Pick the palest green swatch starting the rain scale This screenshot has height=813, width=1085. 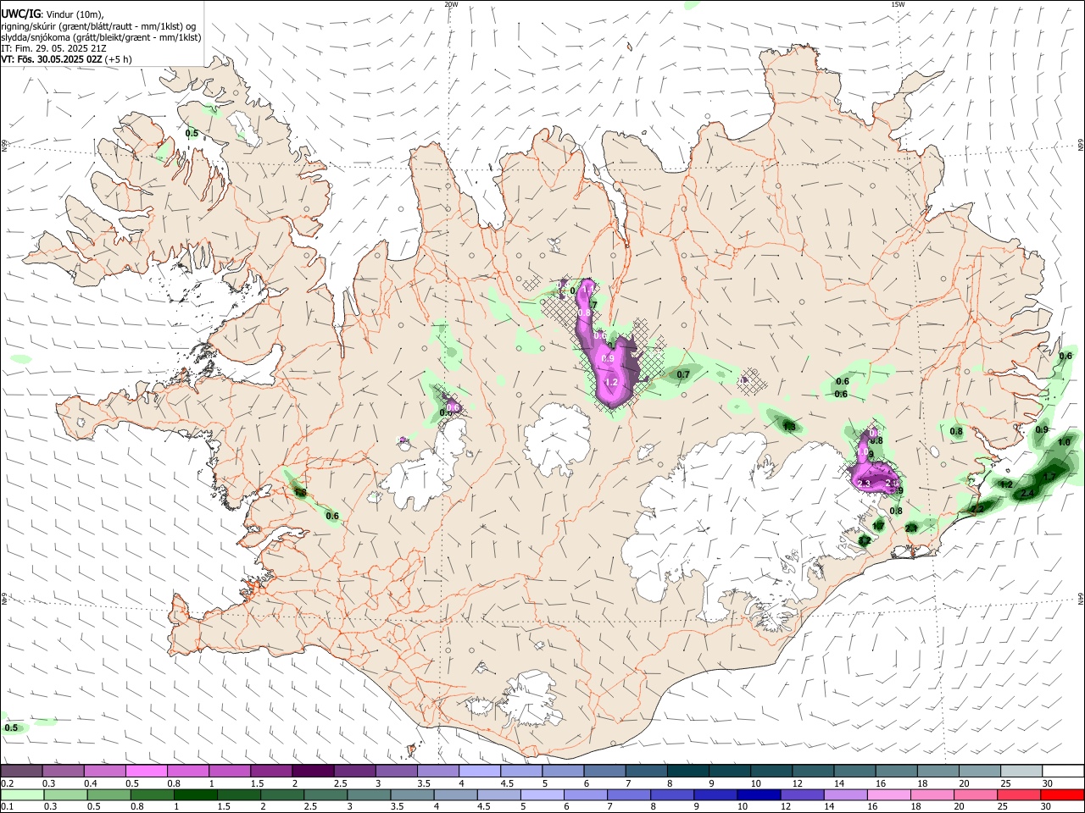click(22, 795)
